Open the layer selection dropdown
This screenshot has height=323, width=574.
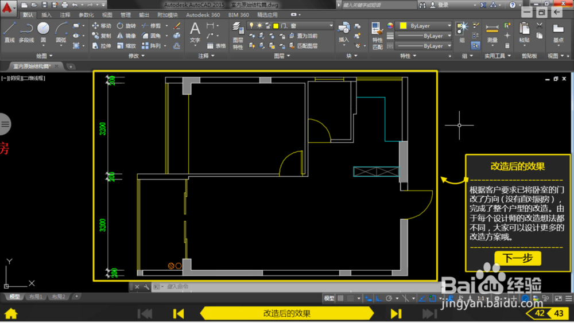click(x=290, y=26)
